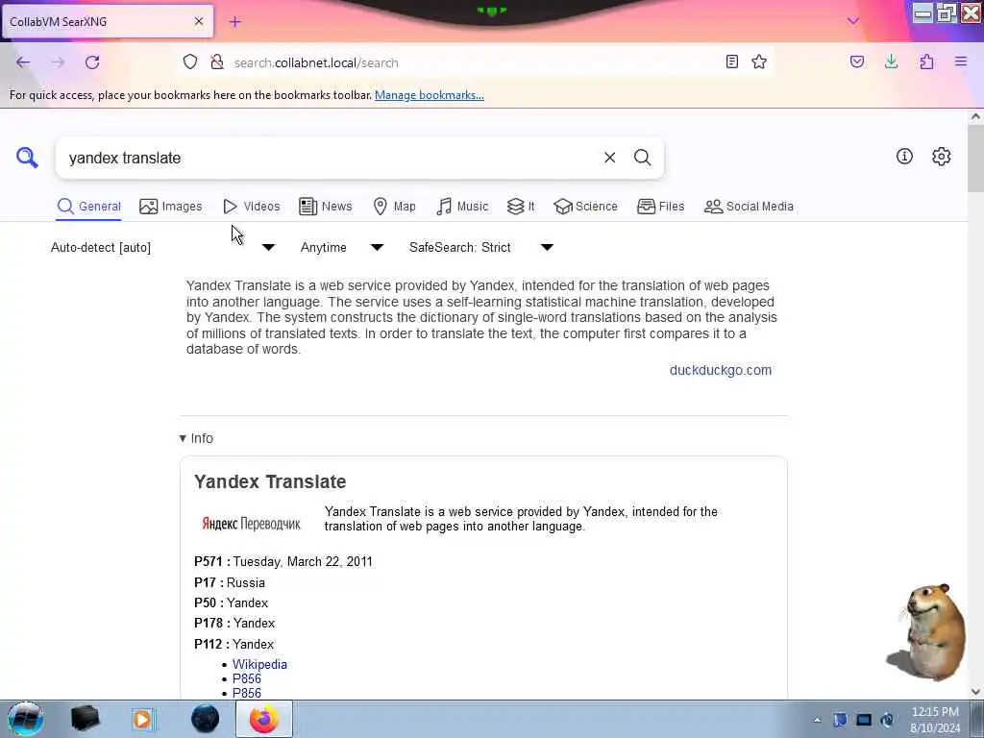The image size is (984, 738).
Task: Switch to the It category
Action: pyautogui.click(x=521, y=207)
